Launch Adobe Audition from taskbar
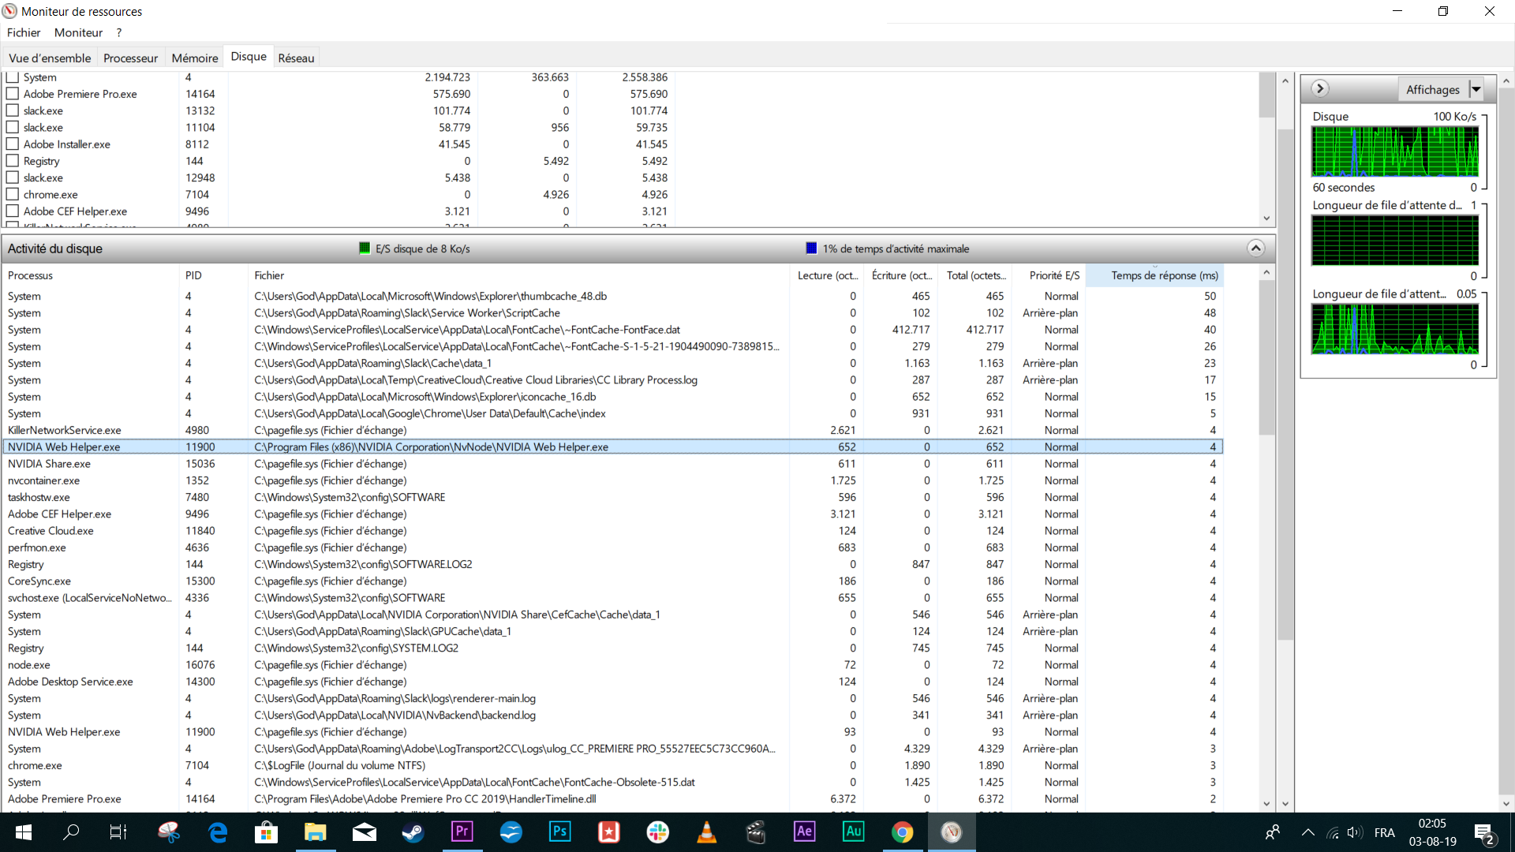The height and width of the screenshot is (852, 1515). coord(854,832)
